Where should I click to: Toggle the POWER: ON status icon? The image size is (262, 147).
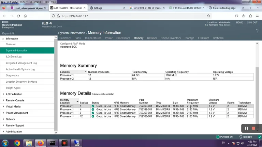point(218,137)
